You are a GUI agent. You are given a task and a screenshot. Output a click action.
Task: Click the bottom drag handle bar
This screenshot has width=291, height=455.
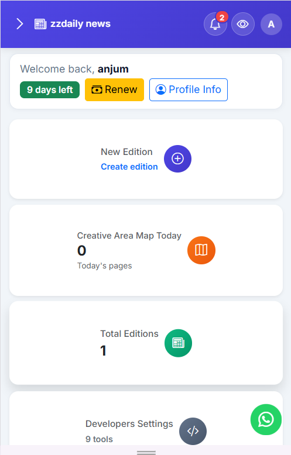pos(146,453)
